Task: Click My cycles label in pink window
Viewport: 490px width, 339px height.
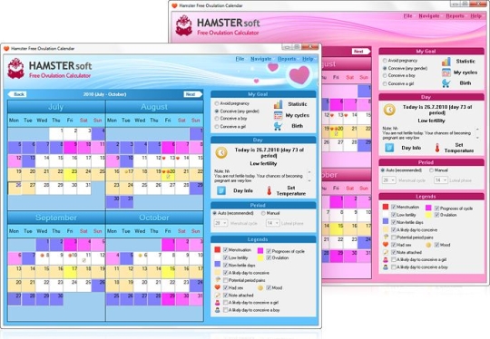Action: pyautogui.click(x=465, y=73)
